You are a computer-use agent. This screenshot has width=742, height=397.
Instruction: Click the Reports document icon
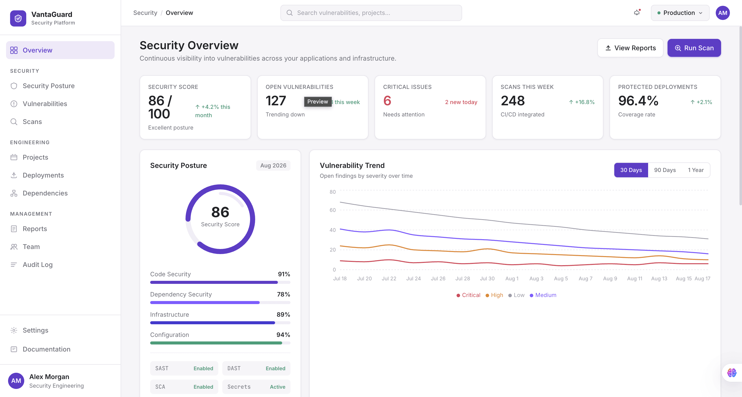coord(14,229)
